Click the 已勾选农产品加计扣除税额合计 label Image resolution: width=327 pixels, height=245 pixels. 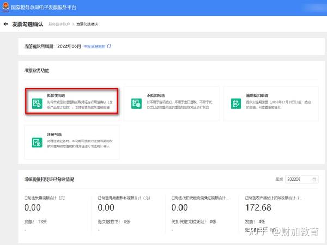(x=274, y=198)
